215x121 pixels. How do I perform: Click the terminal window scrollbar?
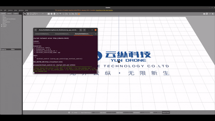tap(97, 71)
